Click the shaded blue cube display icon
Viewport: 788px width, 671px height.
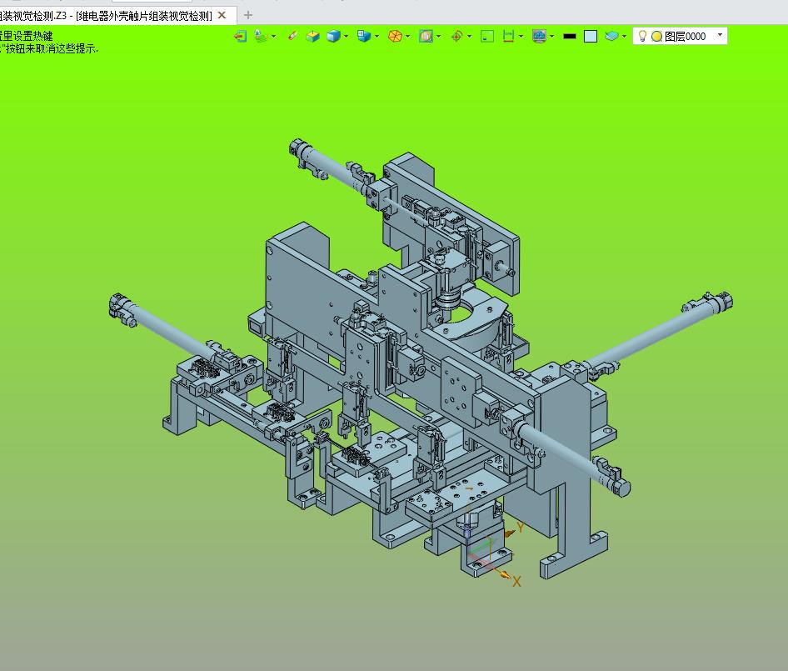(333, 36)
